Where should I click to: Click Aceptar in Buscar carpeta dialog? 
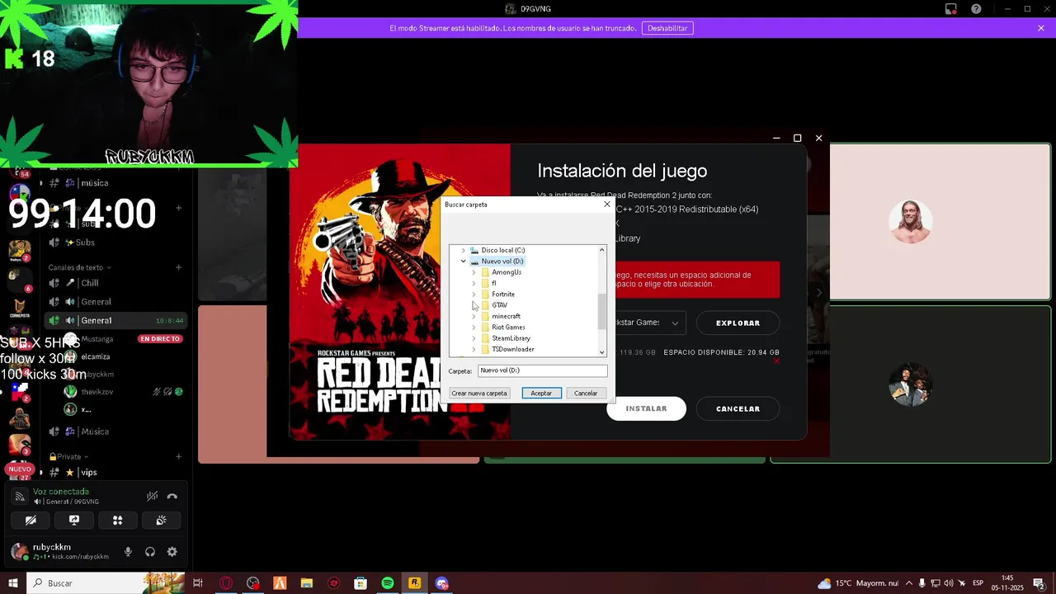tap(541, 394)
